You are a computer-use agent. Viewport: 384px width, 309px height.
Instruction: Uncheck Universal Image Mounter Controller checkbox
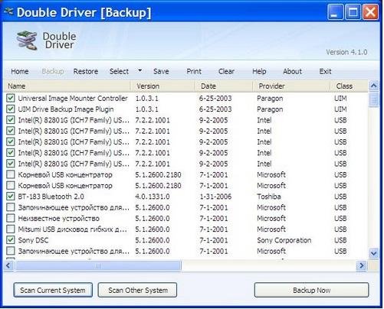pyautogui.click(x=11, y=98)
